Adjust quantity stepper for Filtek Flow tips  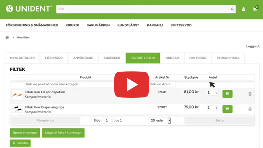point(216,108)
